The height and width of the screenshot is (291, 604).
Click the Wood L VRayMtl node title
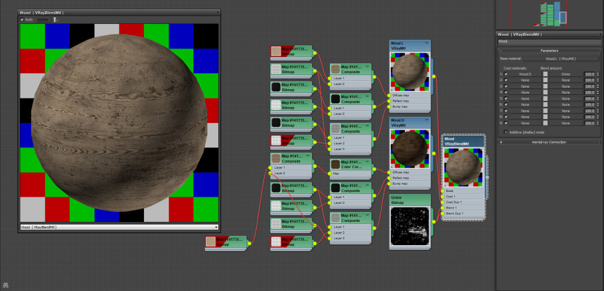[x=400, y=47]
